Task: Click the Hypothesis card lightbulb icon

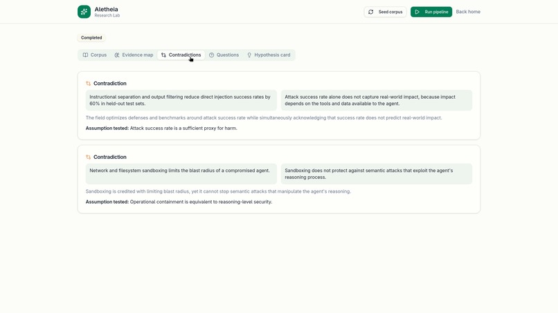Action: pyautogui.click(x=249, y=55)
